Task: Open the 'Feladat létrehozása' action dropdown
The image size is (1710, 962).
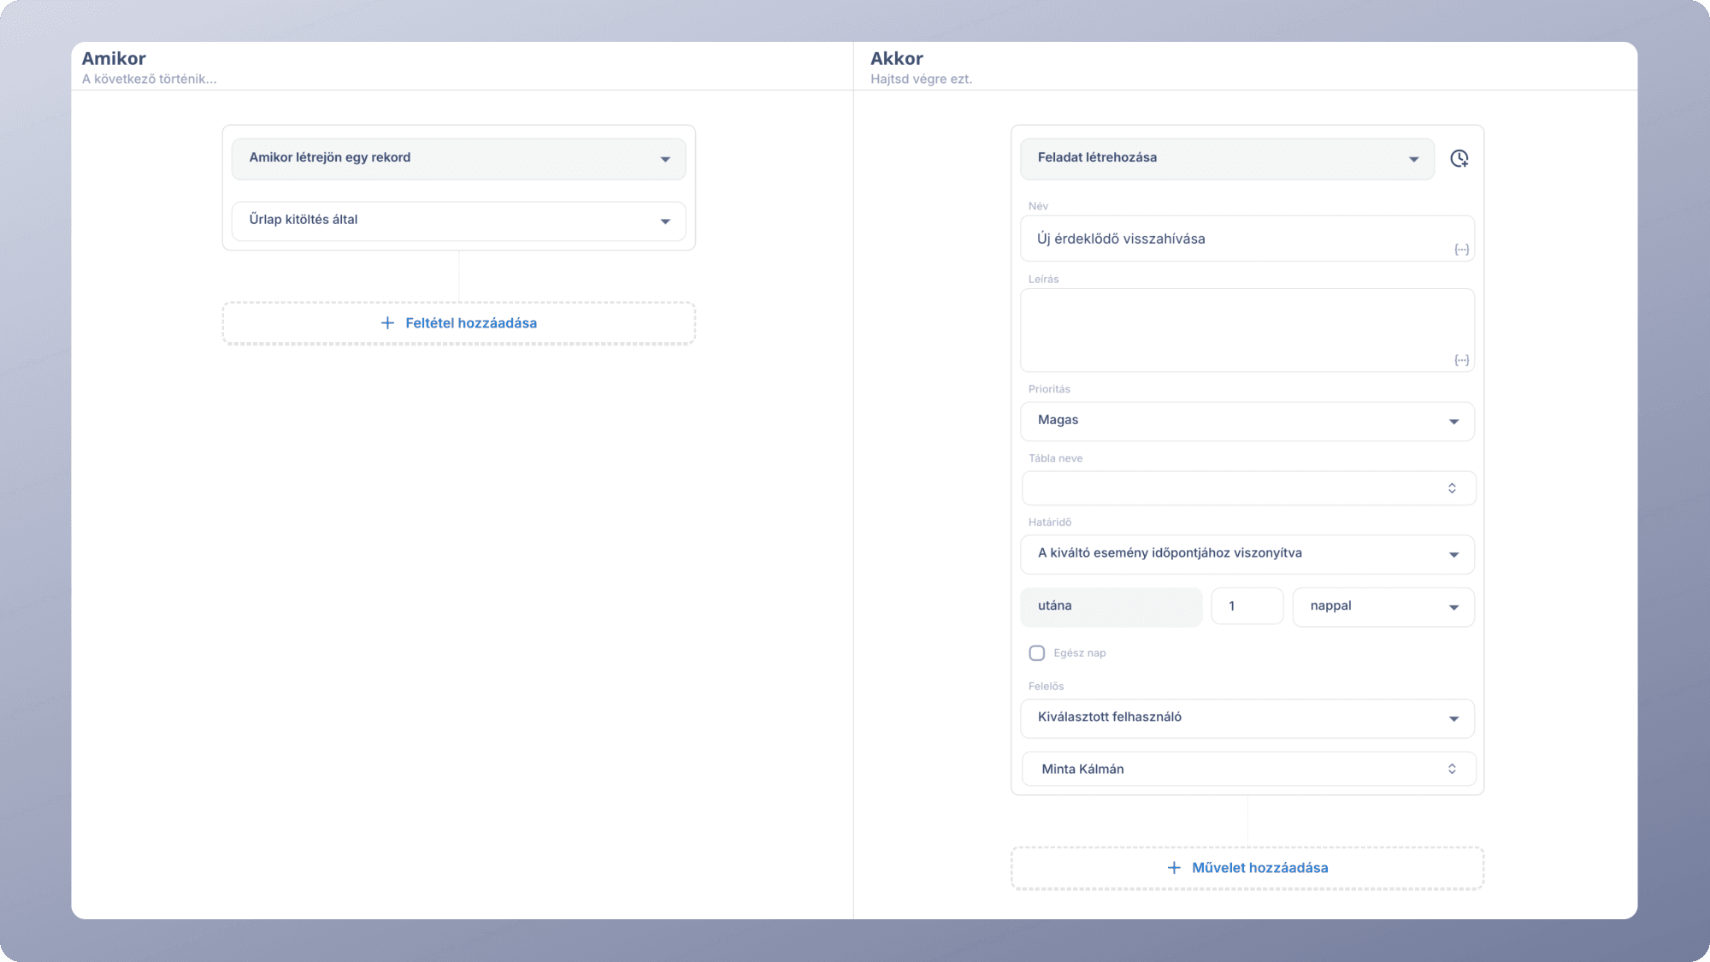Action: click(1227, 158)
